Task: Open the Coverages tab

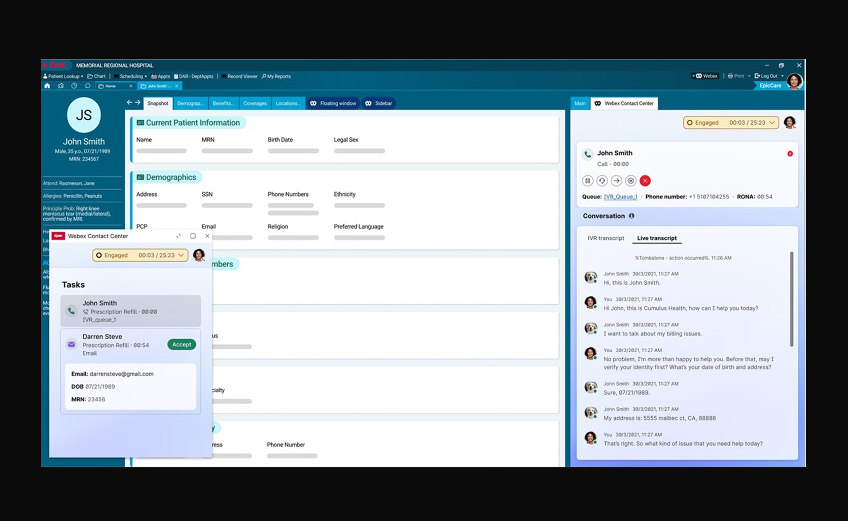Action: (x=255, y=103)
